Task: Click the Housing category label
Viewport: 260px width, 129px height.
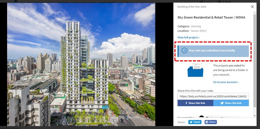Action: point(196,26)
